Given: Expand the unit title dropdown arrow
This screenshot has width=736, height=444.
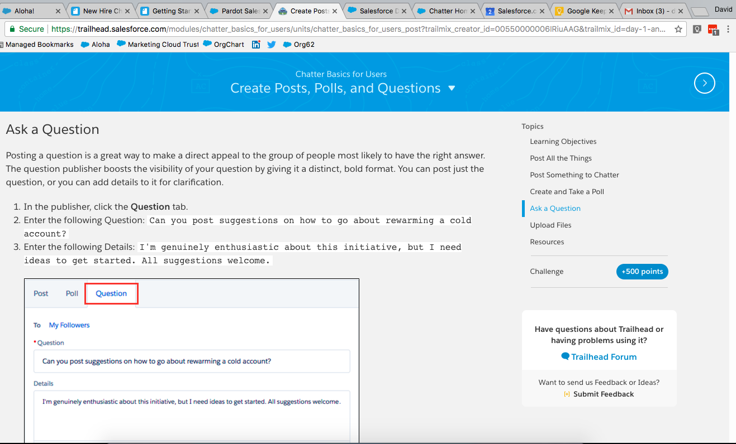Looking at the screenshot, I should [x=452, y=88].
